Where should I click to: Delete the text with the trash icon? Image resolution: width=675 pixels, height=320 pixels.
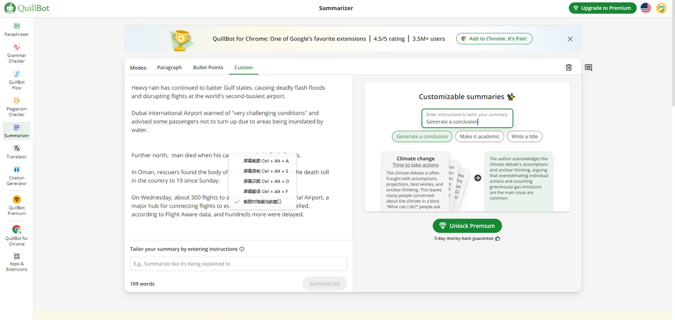click(569, 68)
